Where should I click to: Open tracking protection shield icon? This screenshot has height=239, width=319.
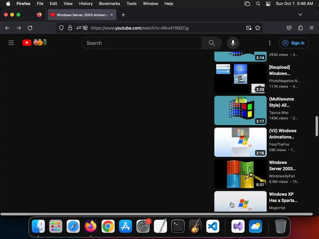(x=61, y=28)
